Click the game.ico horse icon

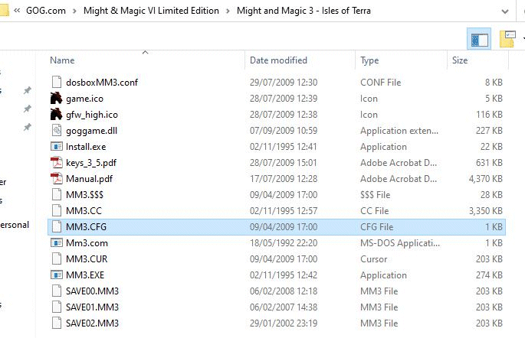[56, 98]
